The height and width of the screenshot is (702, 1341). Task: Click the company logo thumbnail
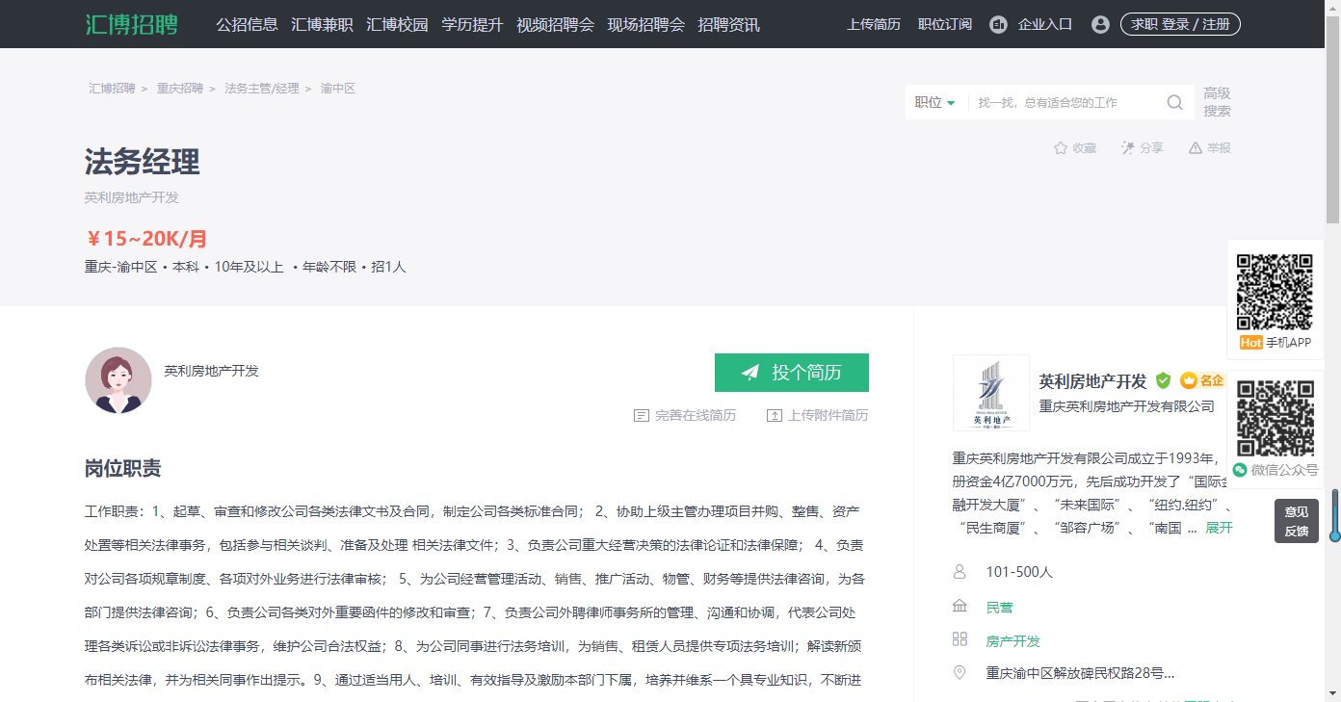tap(991, 393)
